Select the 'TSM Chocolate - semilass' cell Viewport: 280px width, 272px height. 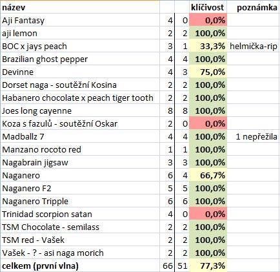point(80,227)
